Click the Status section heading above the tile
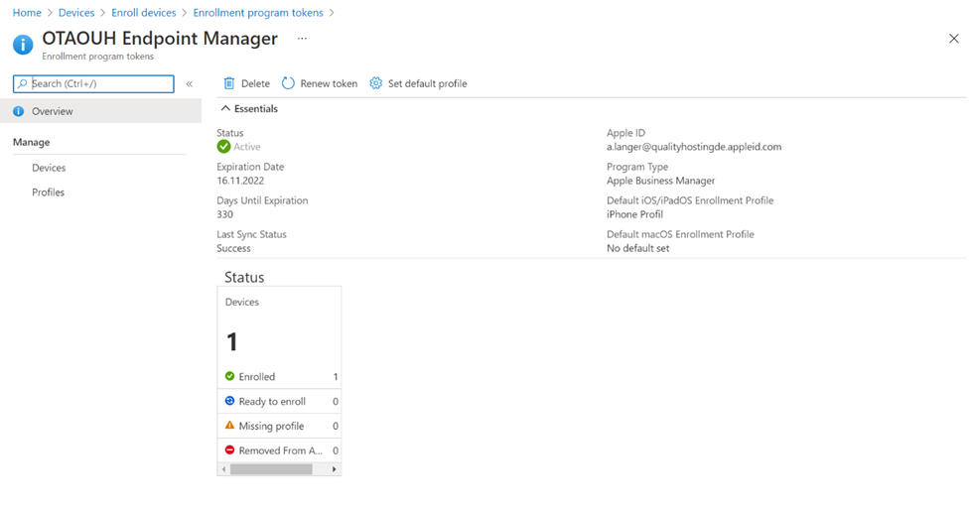Image resolution: width=970 pixels, height=510 pixels. pyautogui.click(x=244, y=277)
